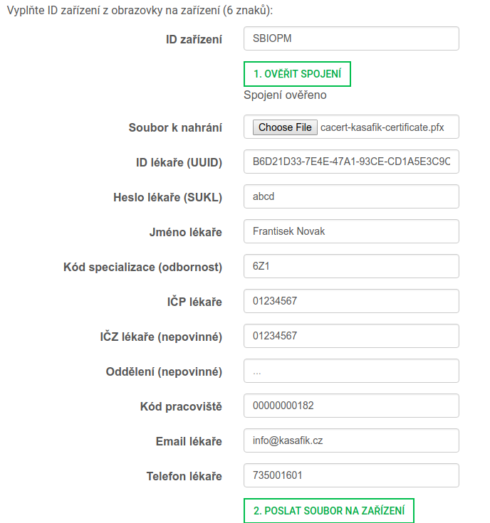This screenshot has height=523, width=490.
Task: Focus the ID lékaře (UUID) field
Action: pyautogui.click(x=351, y=162)
